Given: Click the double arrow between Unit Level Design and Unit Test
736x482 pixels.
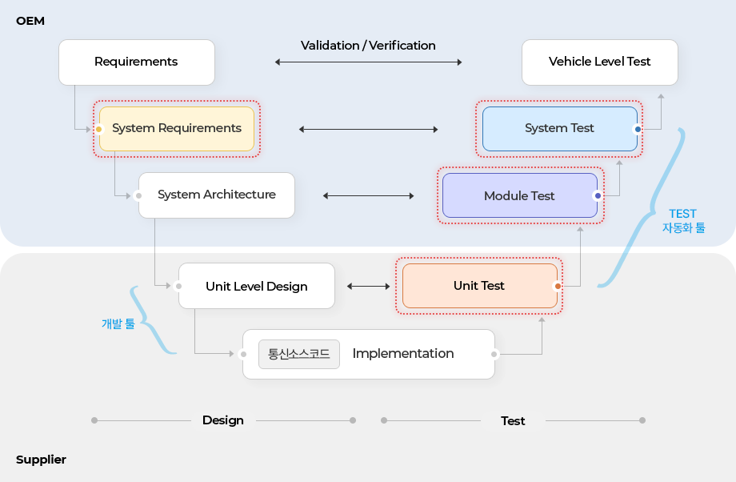Looking at the screenshot, I should point(369,286).
